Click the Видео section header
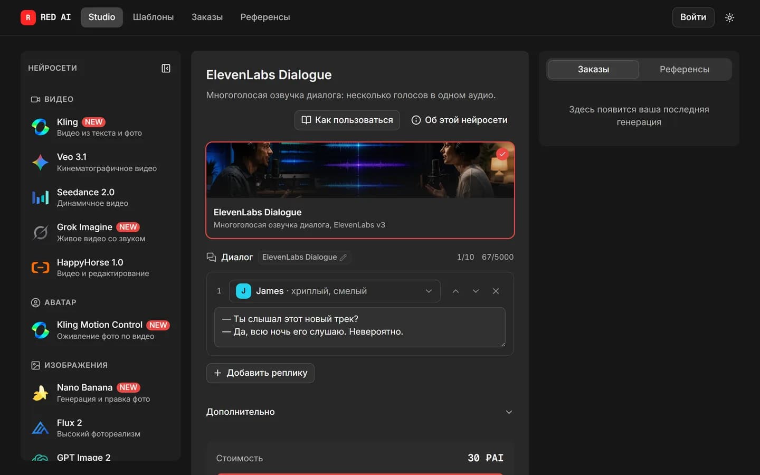 52,99
